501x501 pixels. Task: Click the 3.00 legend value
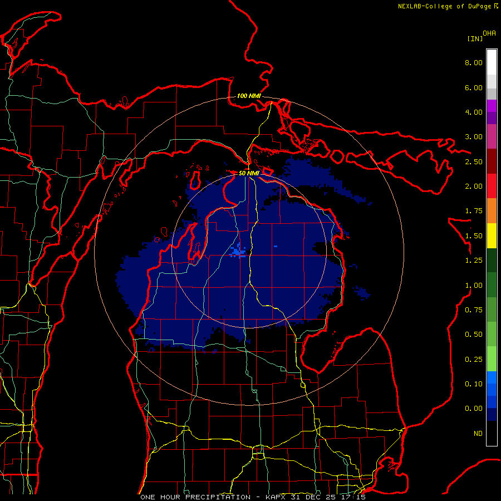(x=474, y=137)
